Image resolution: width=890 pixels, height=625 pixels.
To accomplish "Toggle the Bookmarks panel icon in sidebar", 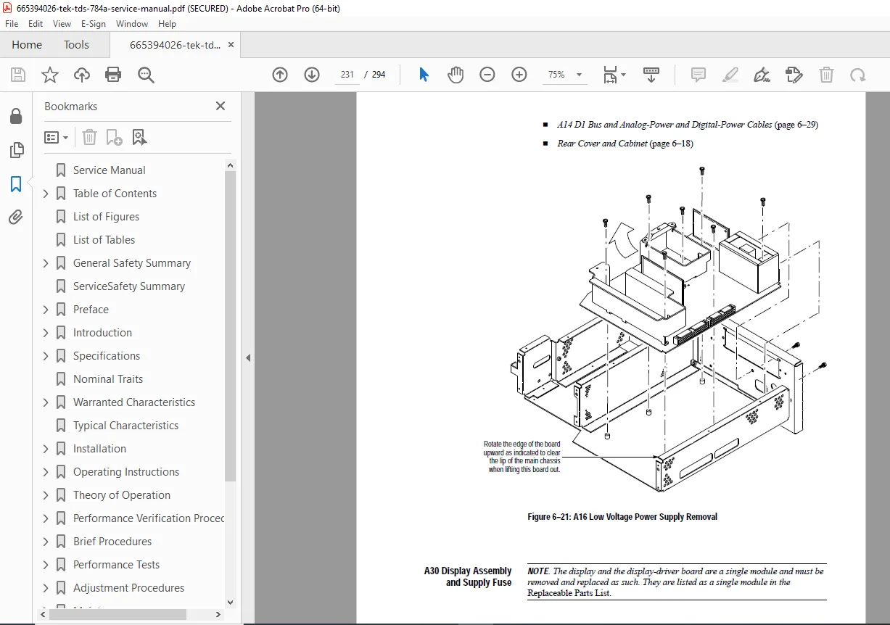I will [16, 183].
